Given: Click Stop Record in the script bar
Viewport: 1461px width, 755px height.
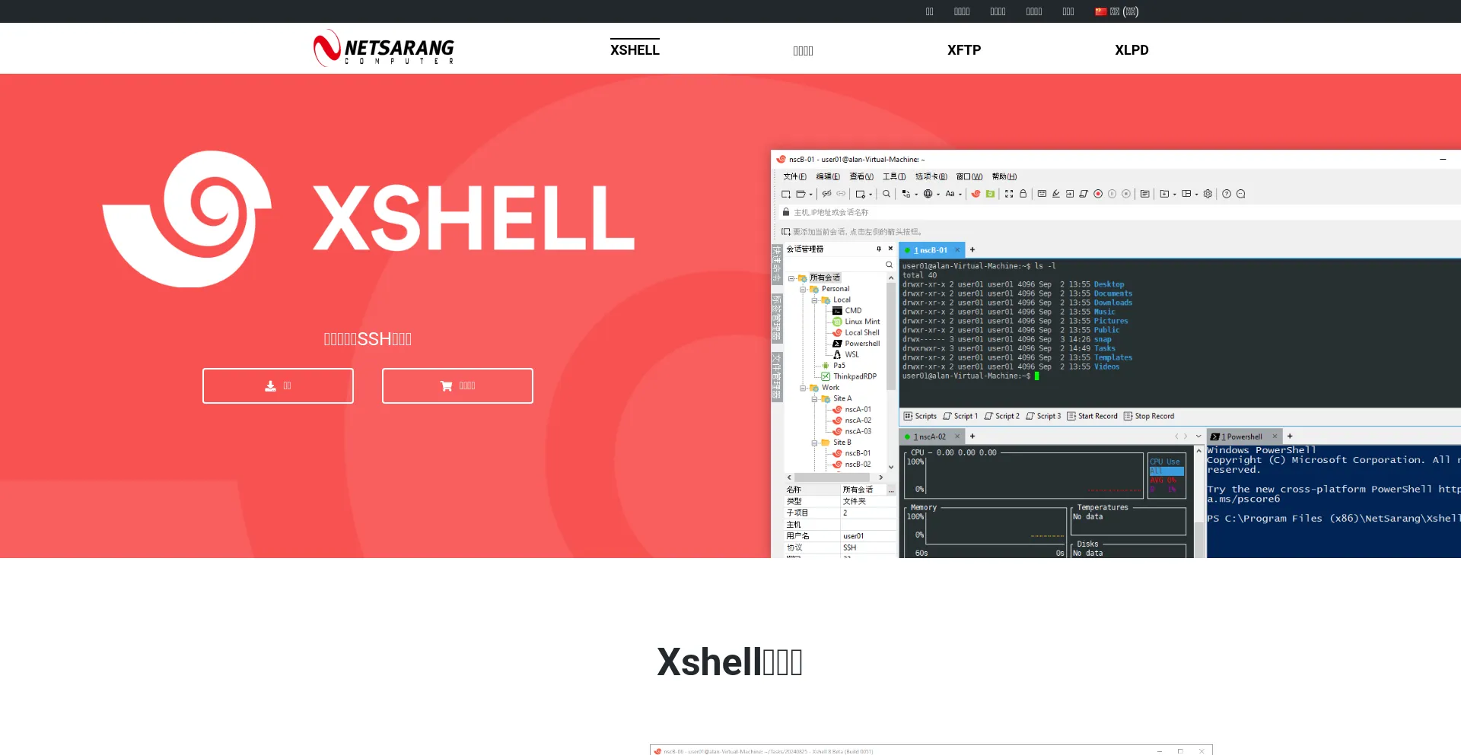Looking at the screenshot, I should (x=1149, y=417).
